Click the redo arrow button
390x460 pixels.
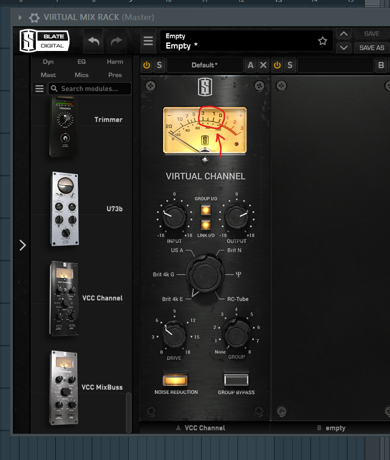117,41
